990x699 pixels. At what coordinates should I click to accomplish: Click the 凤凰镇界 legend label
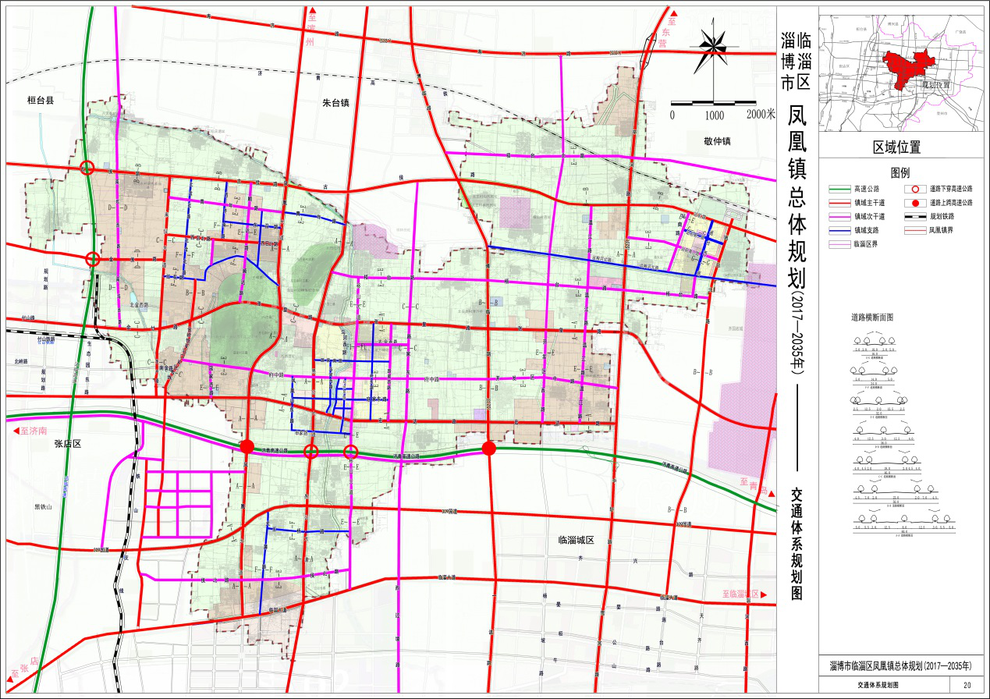[x=942, y=230]
